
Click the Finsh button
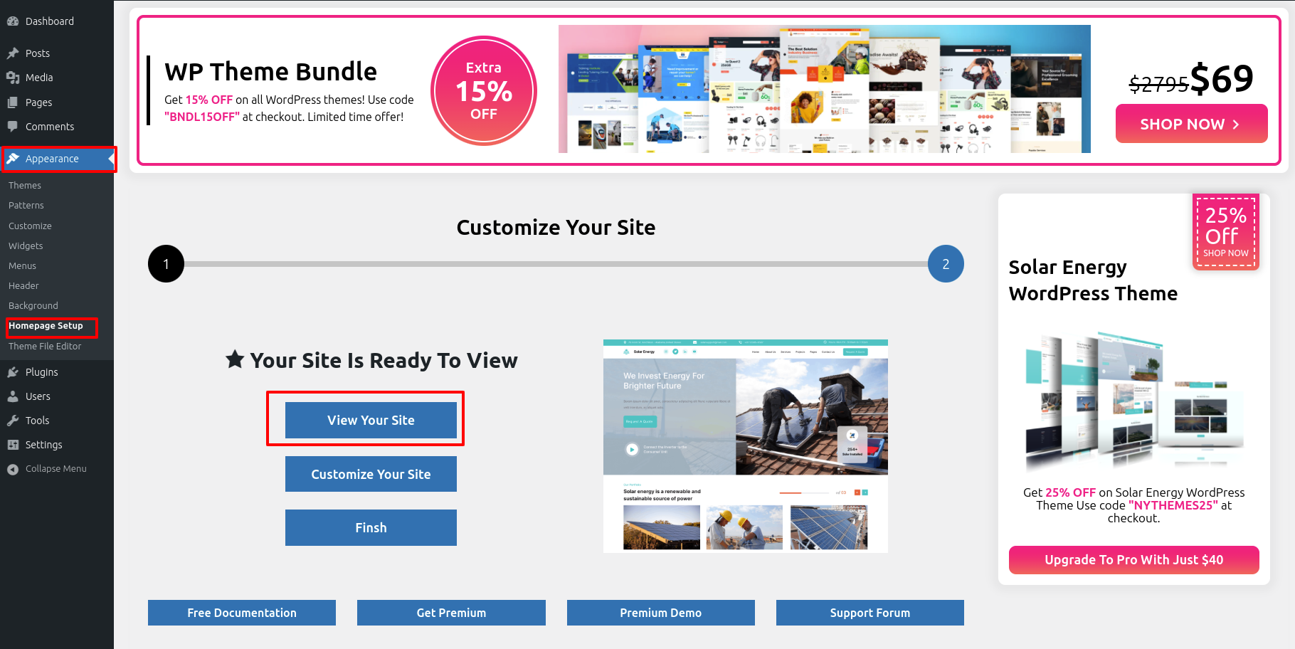pyautogui.click(x=371, y=528)
